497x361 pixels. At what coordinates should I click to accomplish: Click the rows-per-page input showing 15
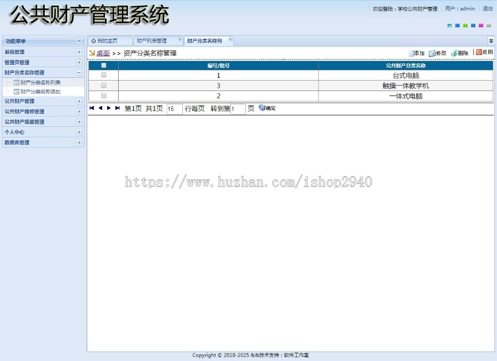coord(175,109)
